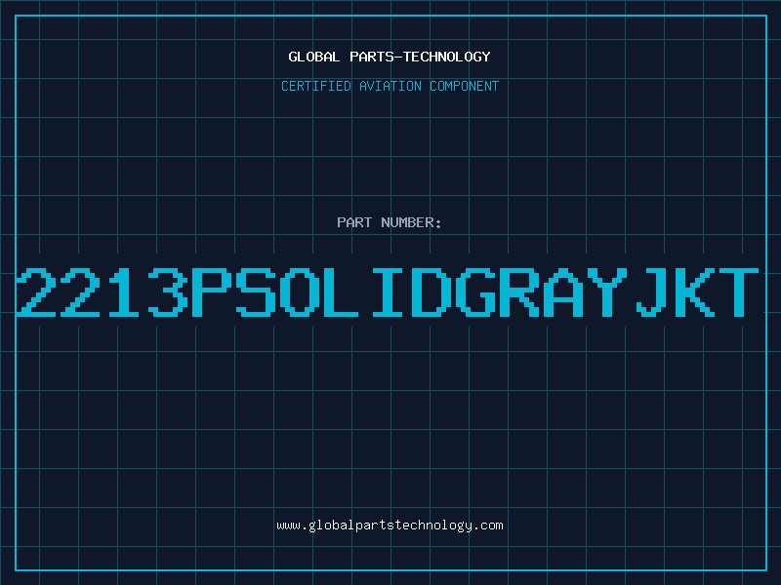Click the word PART in the label
This screenshot has width=781, height=585.
click(x=354, y=222)
